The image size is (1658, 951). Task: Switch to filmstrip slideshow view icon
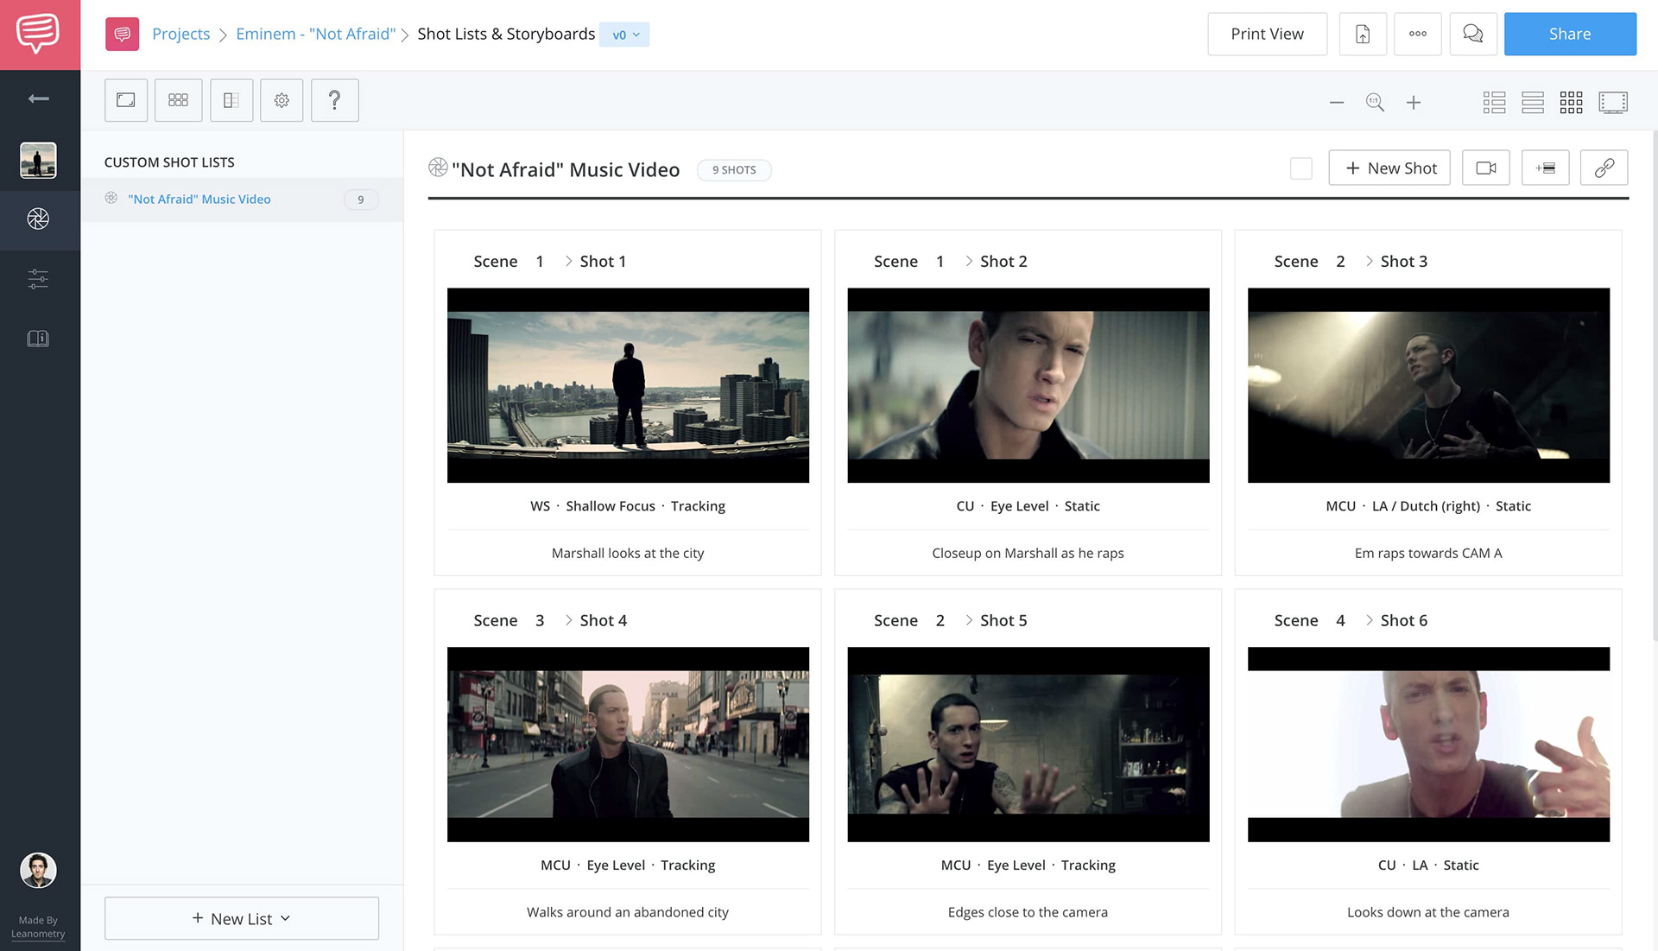coord(1613,103)
